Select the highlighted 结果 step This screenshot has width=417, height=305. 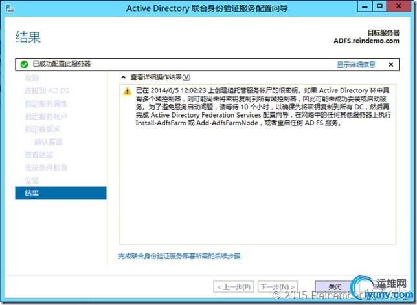[61, 193]
